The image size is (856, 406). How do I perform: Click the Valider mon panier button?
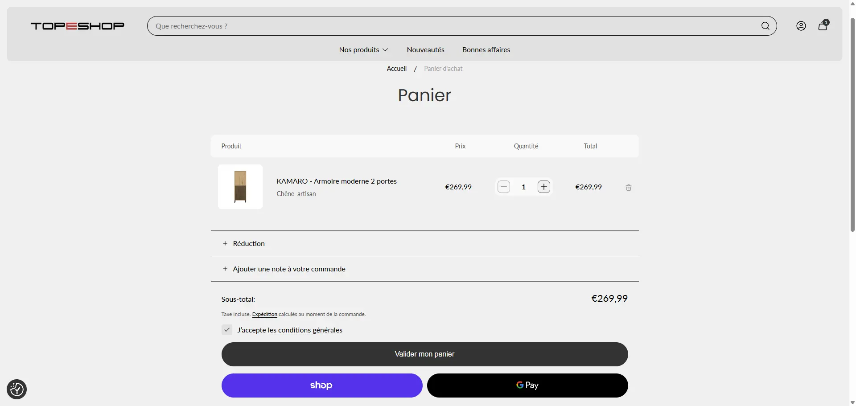tap(425, 354)
